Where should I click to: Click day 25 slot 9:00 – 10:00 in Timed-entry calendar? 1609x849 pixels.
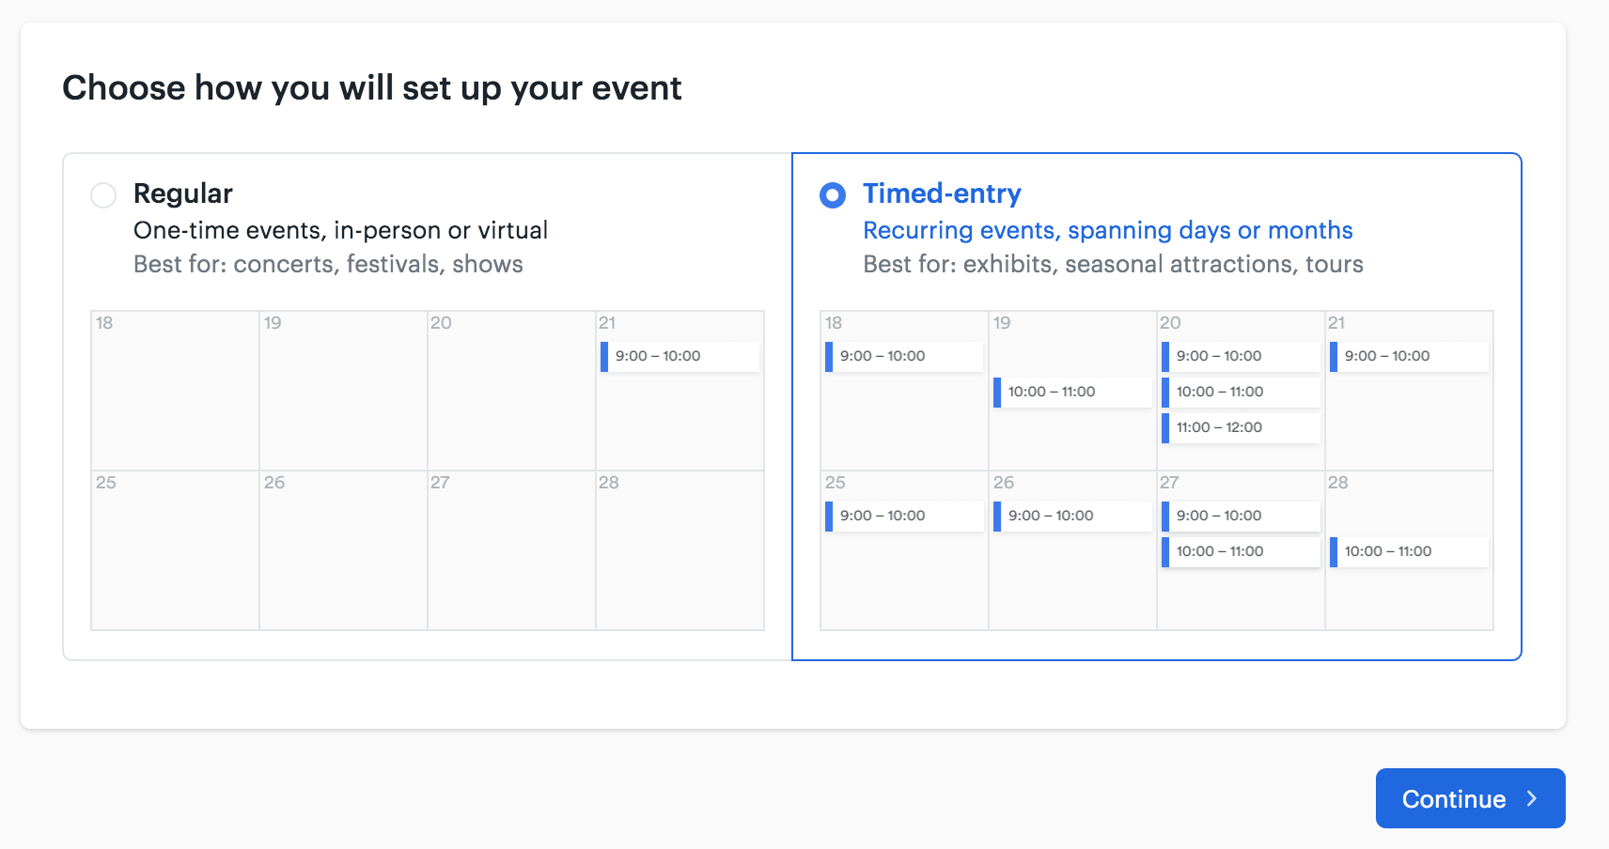pyautogui.click(x=904, y=516)
